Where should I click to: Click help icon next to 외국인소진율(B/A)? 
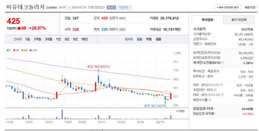[x=223, y=62]
